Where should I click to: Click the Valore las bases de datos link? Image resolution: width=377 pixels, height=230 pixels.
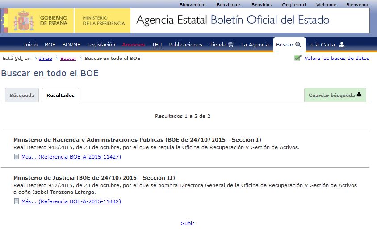coord(337,59)
